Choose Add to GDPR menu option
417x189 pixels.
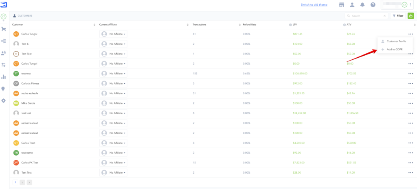394,49
